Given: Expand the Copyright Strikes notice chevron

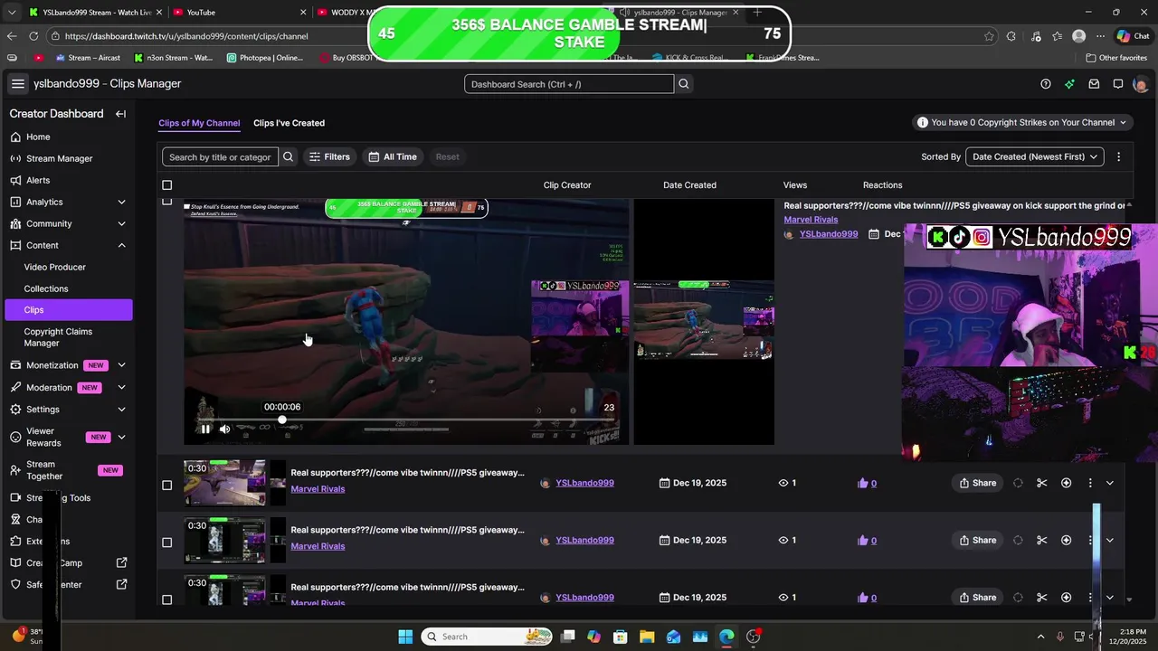Looking at the screenshot, I should pyautogui.click(x=1124, y=123).
